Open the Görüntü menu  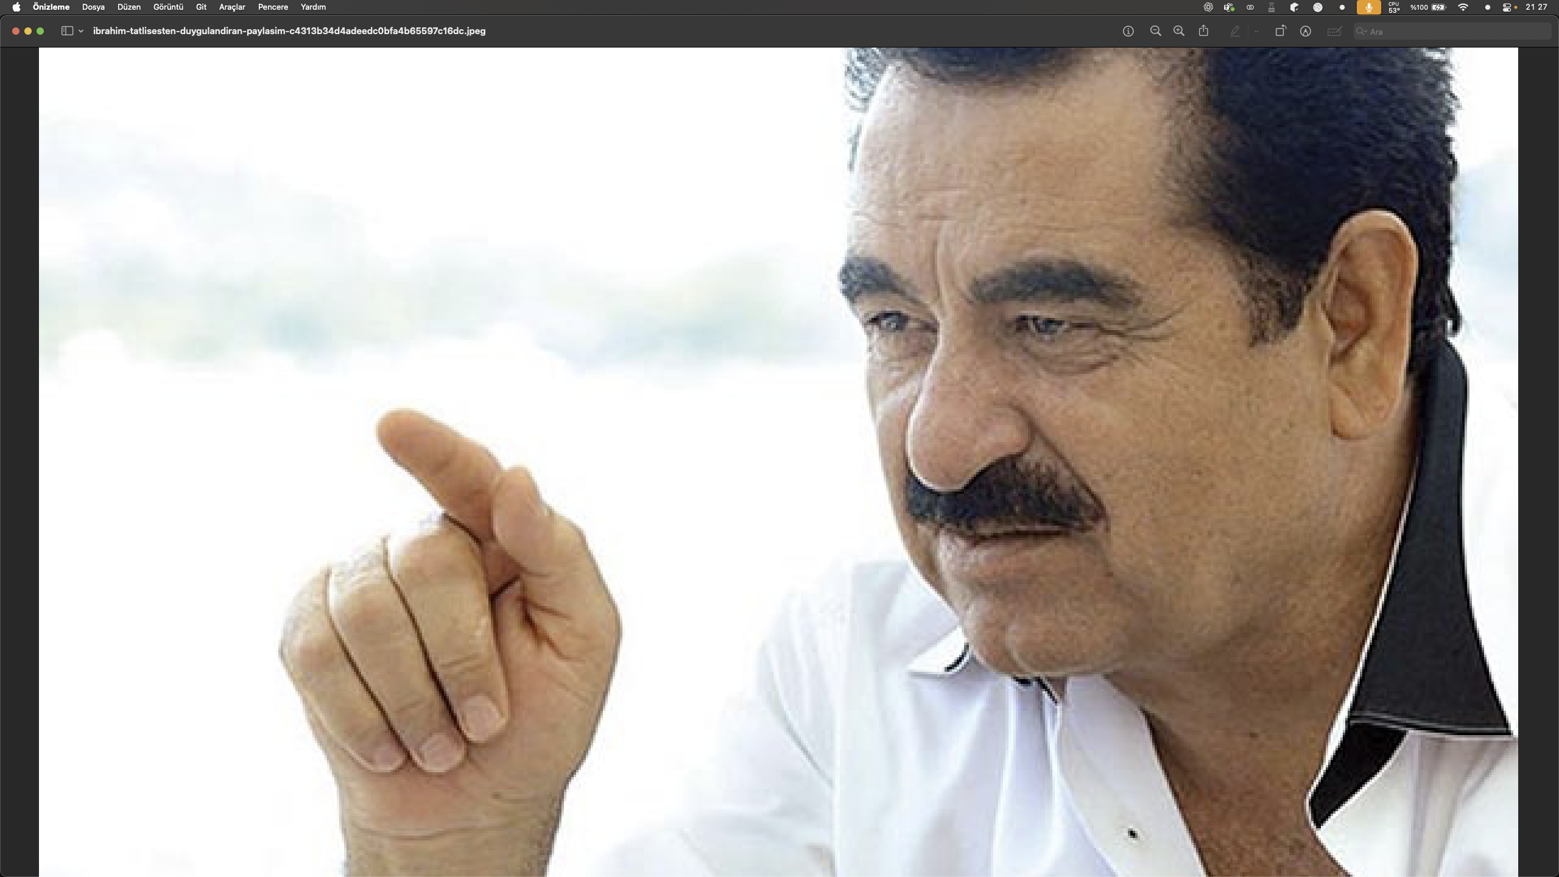(x=168, y=7)
